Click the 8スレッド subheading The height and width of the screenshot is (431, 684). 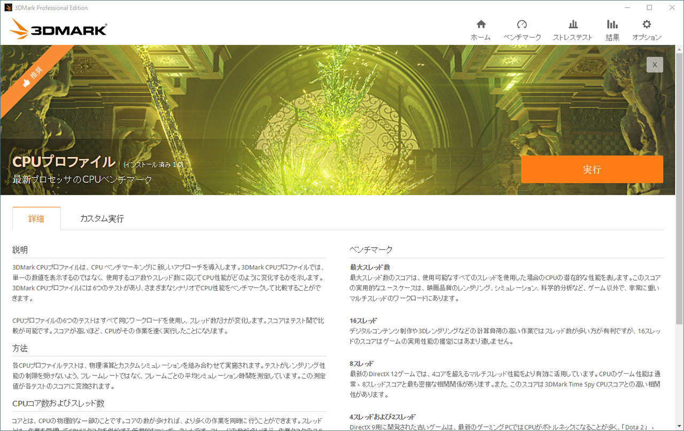362,363
